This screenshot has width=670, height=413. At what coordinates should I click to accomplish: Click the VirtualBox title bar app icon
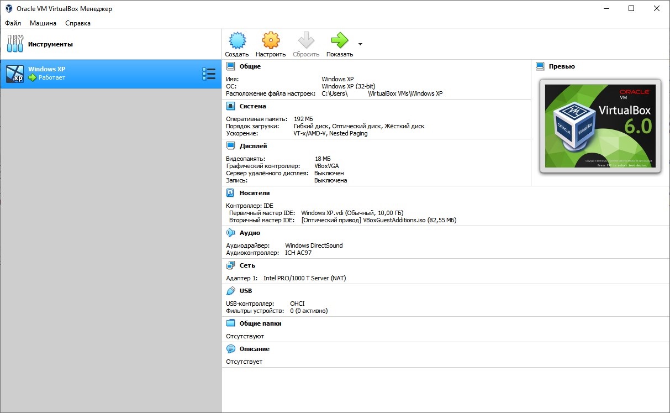[x=9, y=8]
